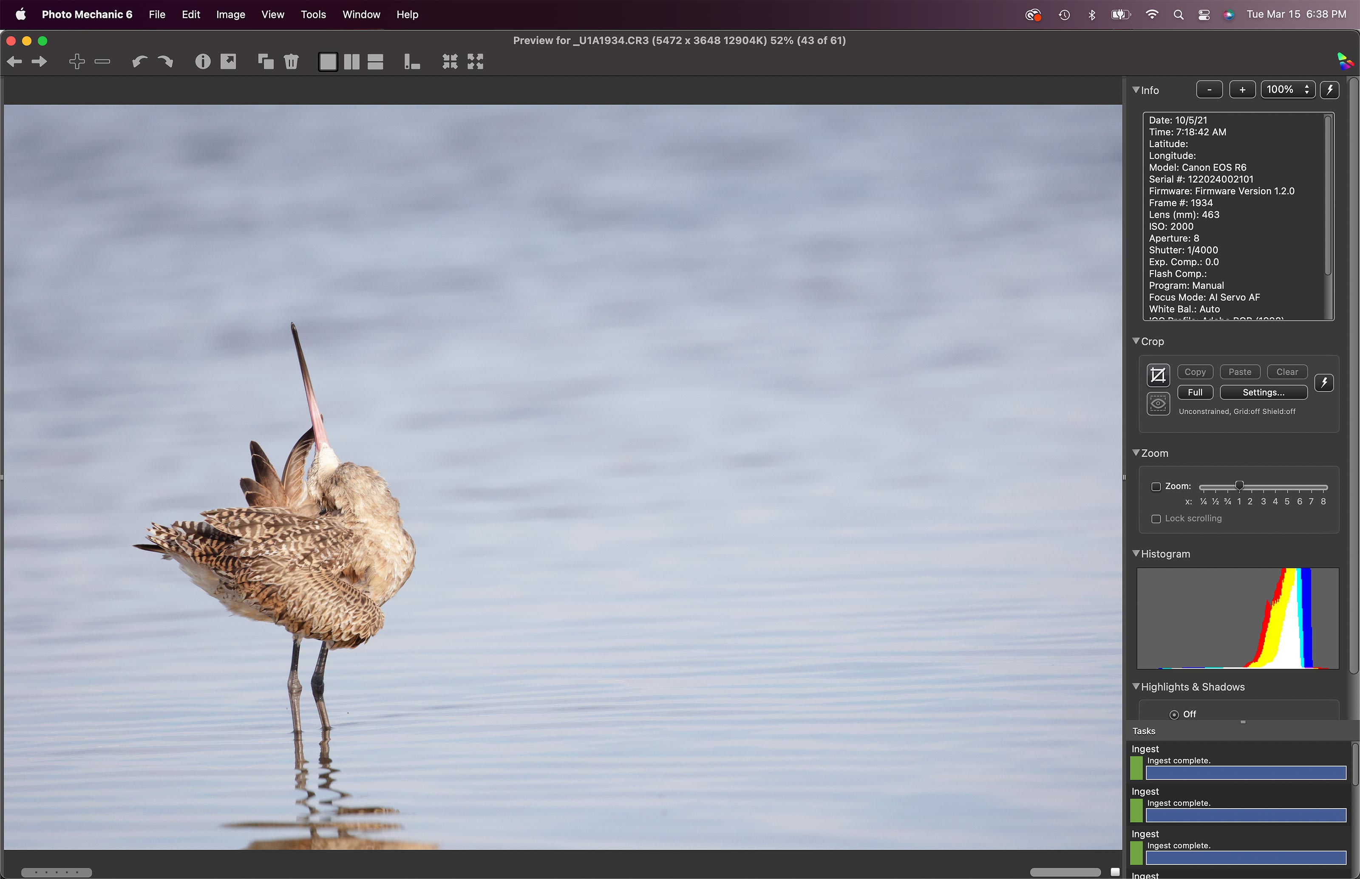
Task: Click the edit photo icon next to info
Action: tap(228, 62)
